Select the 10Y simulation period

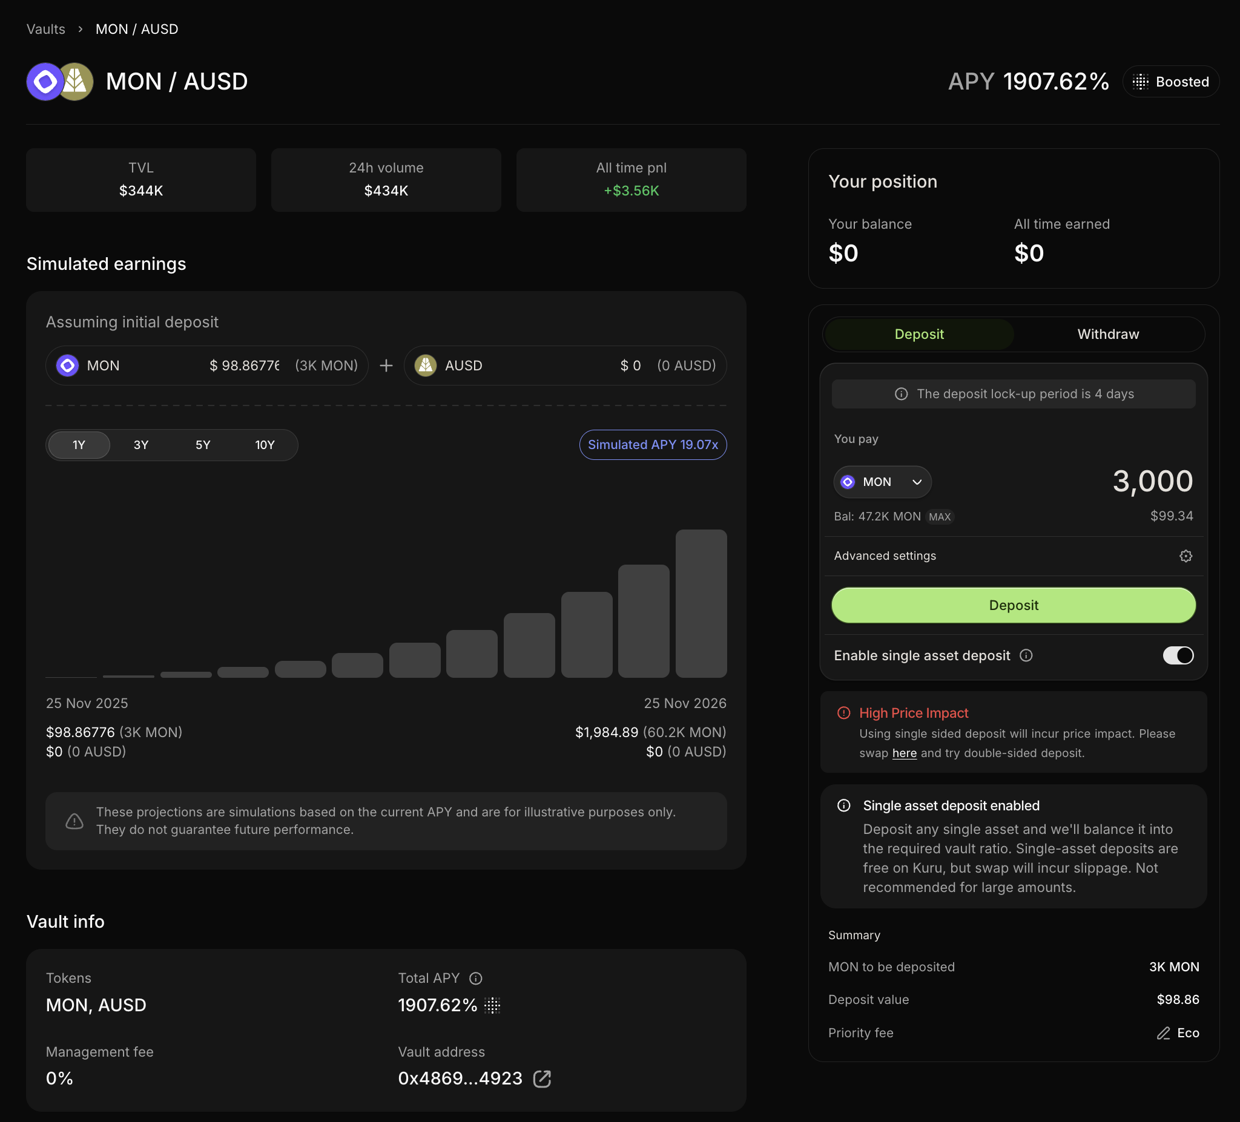(x=265, y=444)
